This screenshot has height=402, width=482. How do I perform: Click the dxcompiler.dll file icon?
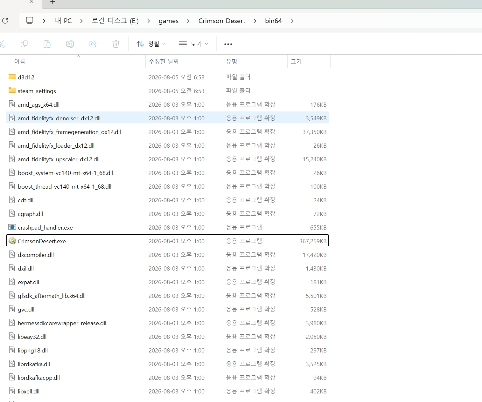click(x=12, y=254)
